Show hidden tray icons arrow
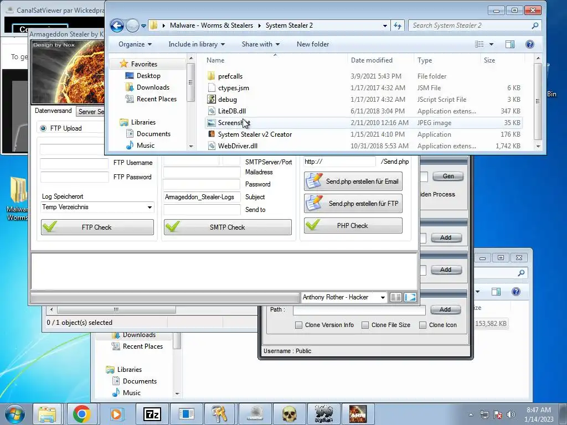 point(471,414)
